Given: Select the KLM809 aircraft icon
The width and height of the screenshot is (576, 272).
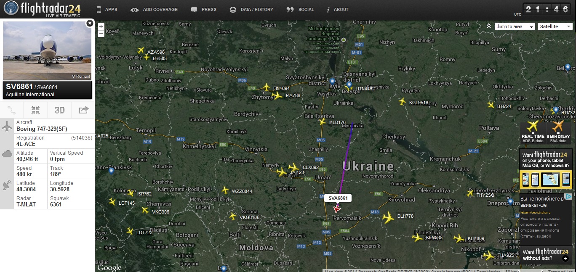Looking at the screenshot, I should [x=459, y=238].
